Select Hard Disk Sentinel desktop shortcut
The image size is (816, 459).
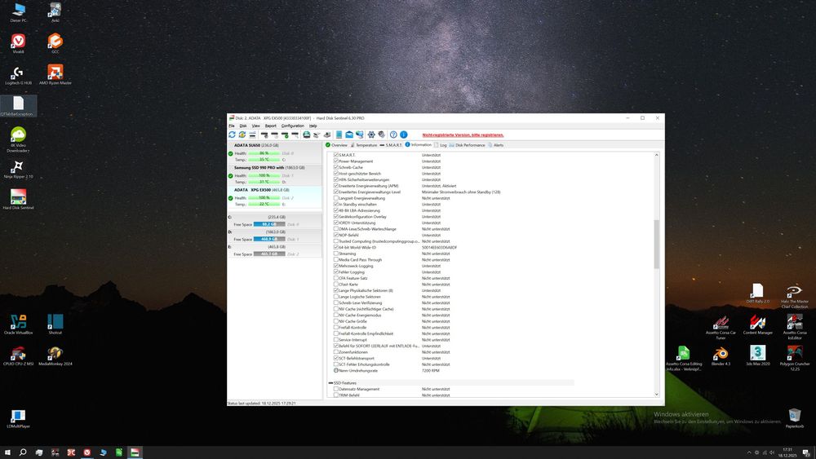click(18, 200)
